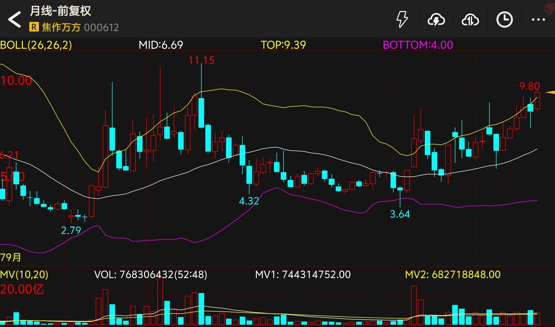Click the yellow R badge
This screenshot has height=327, width=555.
click(x=34, y=27)
